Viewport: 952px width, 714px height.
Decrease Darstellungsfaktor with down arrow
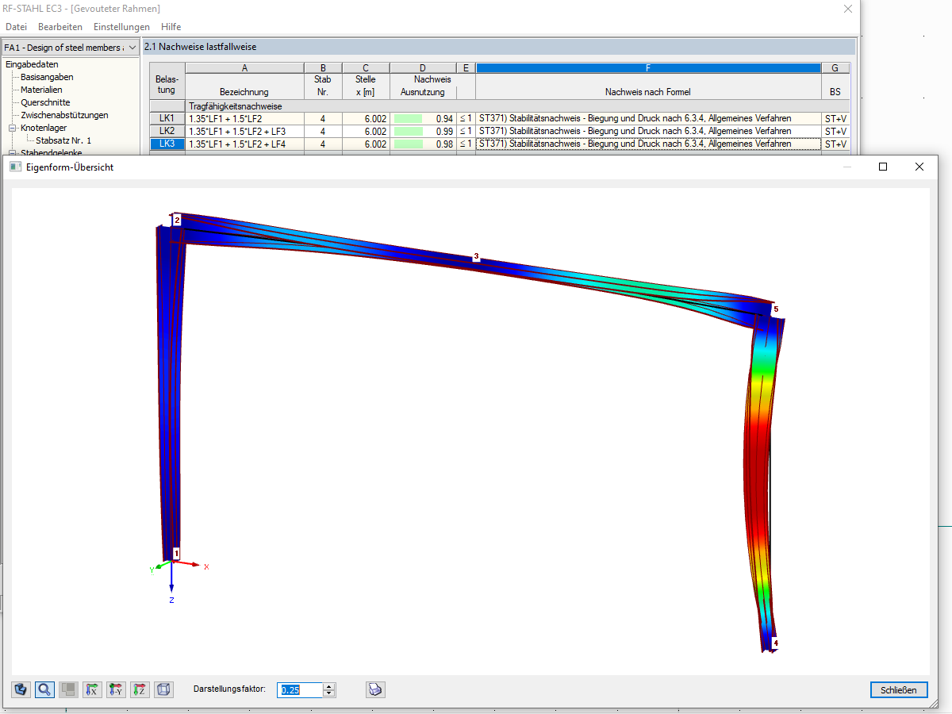coord(330,693)
